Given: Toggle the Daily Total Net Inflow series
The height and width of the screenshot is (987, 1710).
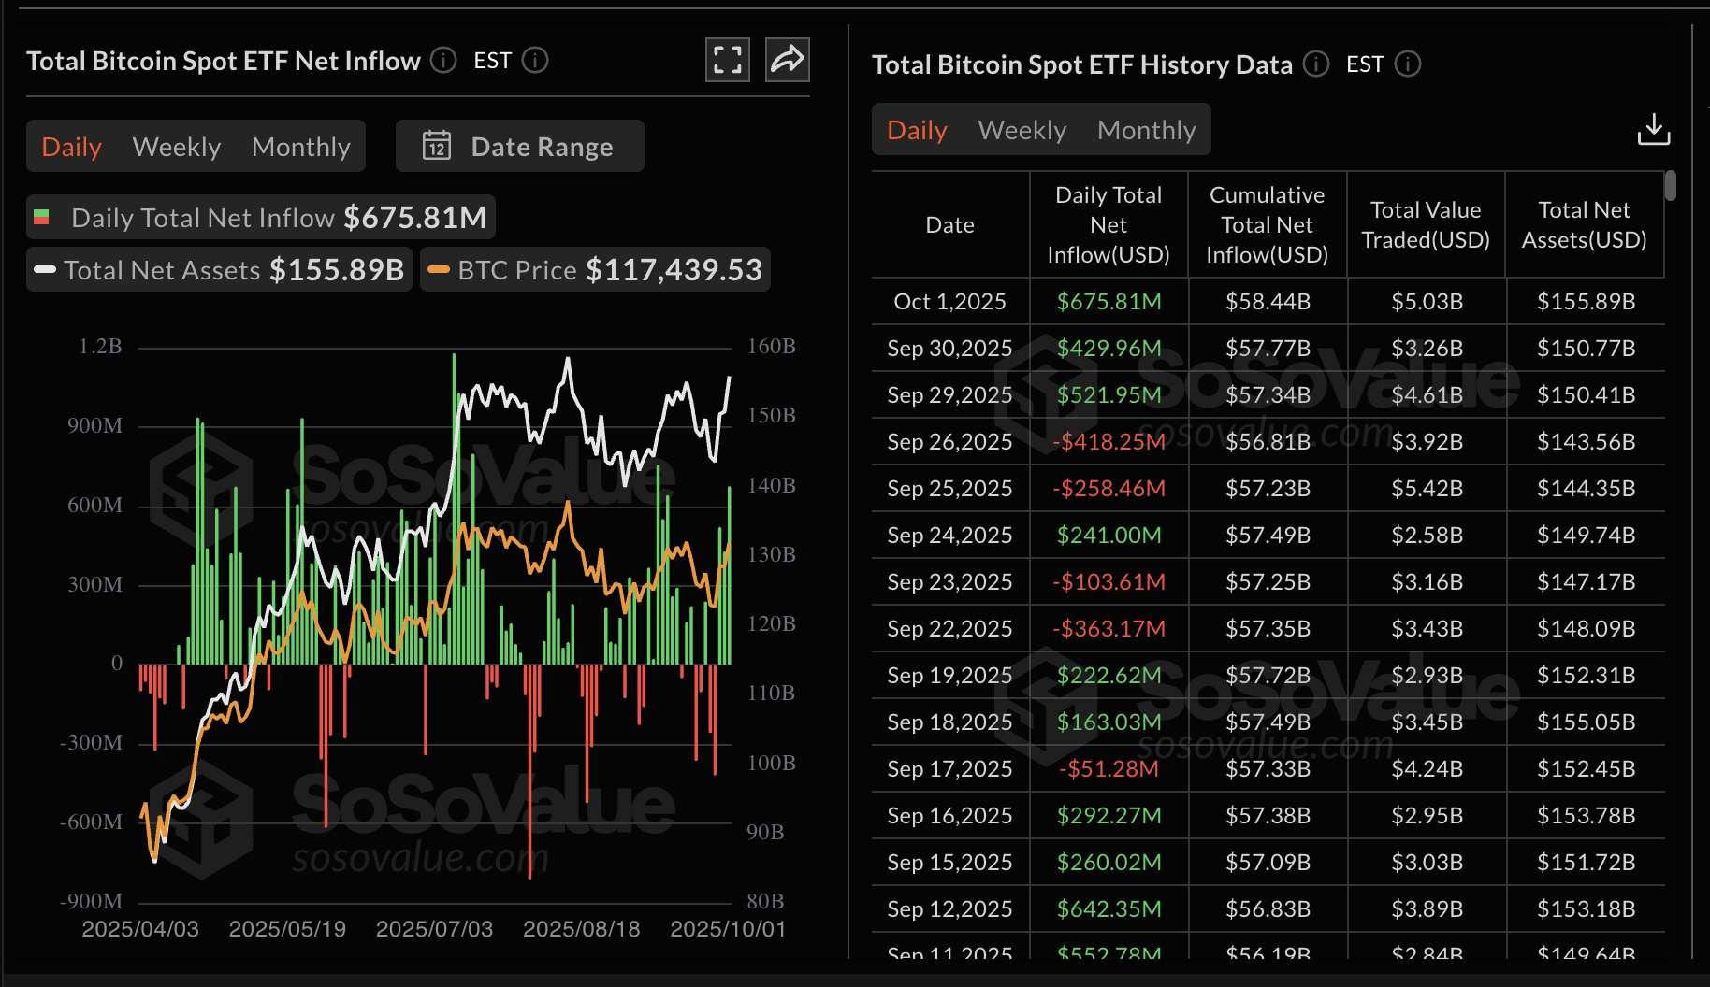Looking at the screenshot, I should coord(259,217).
